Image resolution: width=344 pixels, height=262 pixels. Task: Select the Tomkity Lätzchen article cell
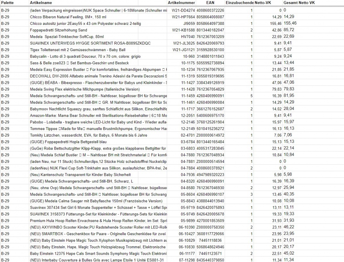pyautogui.click(x=88, y=135)
